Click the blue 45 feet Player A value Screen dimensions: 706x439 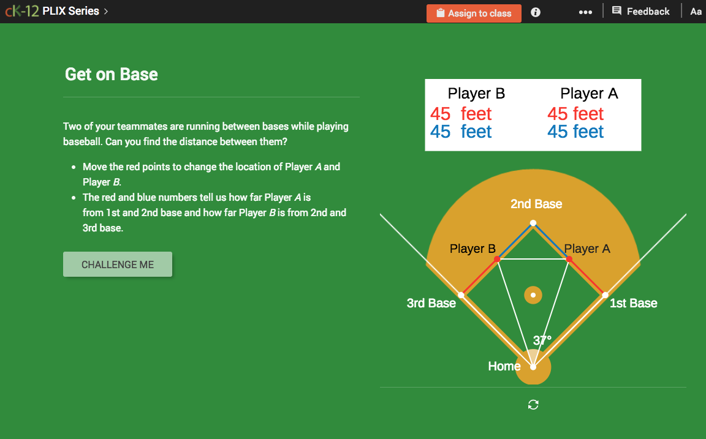[575, 132]
